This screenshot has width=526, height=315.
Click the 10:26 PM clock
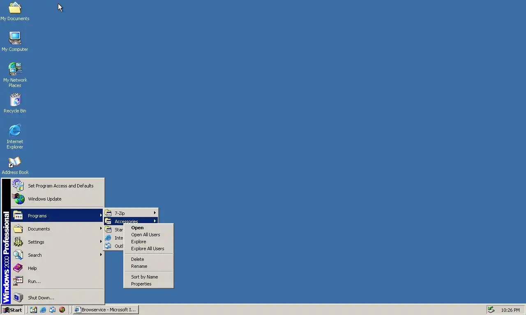click(510, 310)
